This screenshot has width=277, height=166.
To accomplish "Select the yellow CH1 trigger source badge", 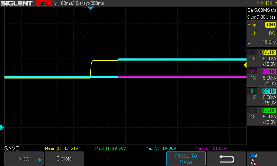I will coord(270,25).
